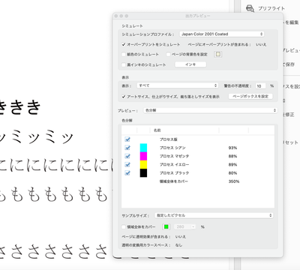The width and height of the screenshot is (300, 270).
Task: Toggle the プロセス ブラック separation checkbox
Action: click(x=127, y=173)
